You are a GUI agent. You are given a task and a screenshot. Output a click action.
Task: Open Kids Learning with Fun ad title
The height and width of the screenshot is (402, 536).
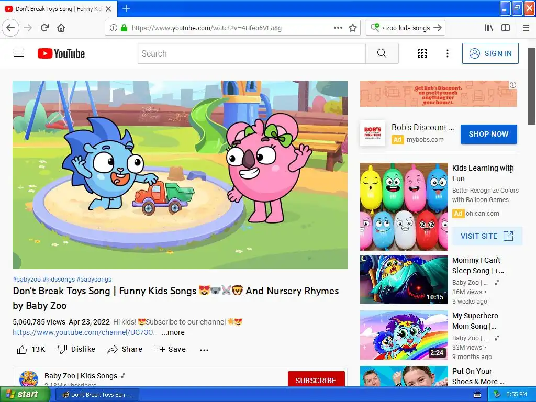[x=483, y=173]
